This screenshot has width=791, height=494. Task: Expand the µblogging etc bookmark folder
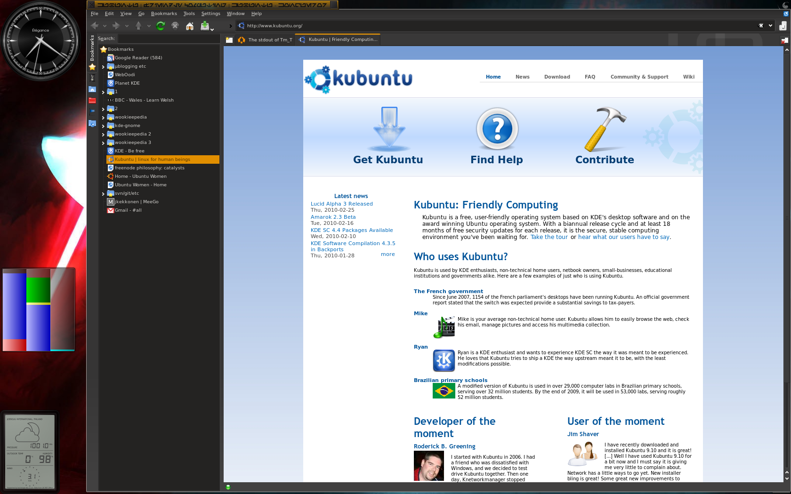click(103, 67)
